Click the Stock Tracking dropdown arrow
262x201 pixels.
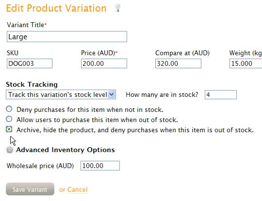(x=112, y=94)
